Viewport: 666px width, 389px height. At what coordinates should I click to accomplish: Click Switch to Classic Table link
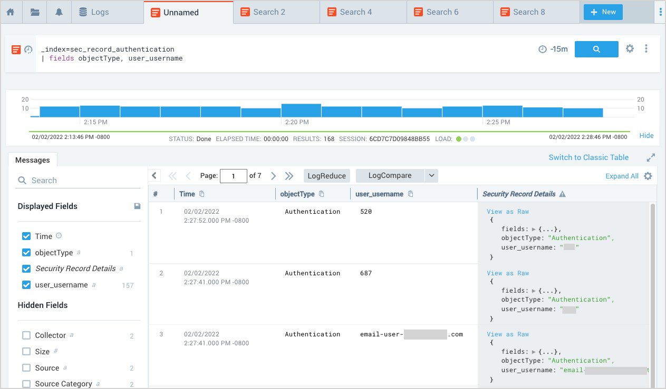pyautogui.click(x=588, y=157)
